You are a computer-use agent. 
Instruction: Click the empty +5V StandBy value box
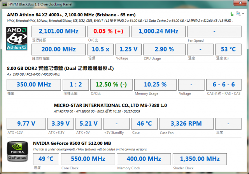(116, 124)
